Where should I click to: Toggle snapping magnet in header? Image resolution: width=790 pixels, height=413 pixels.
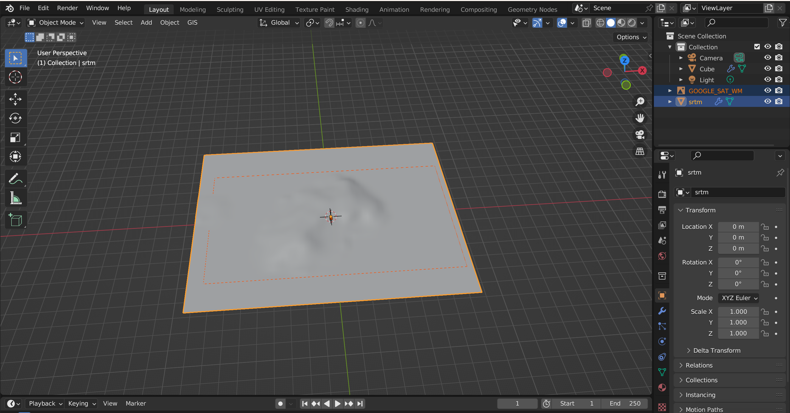tap(329, 23)
